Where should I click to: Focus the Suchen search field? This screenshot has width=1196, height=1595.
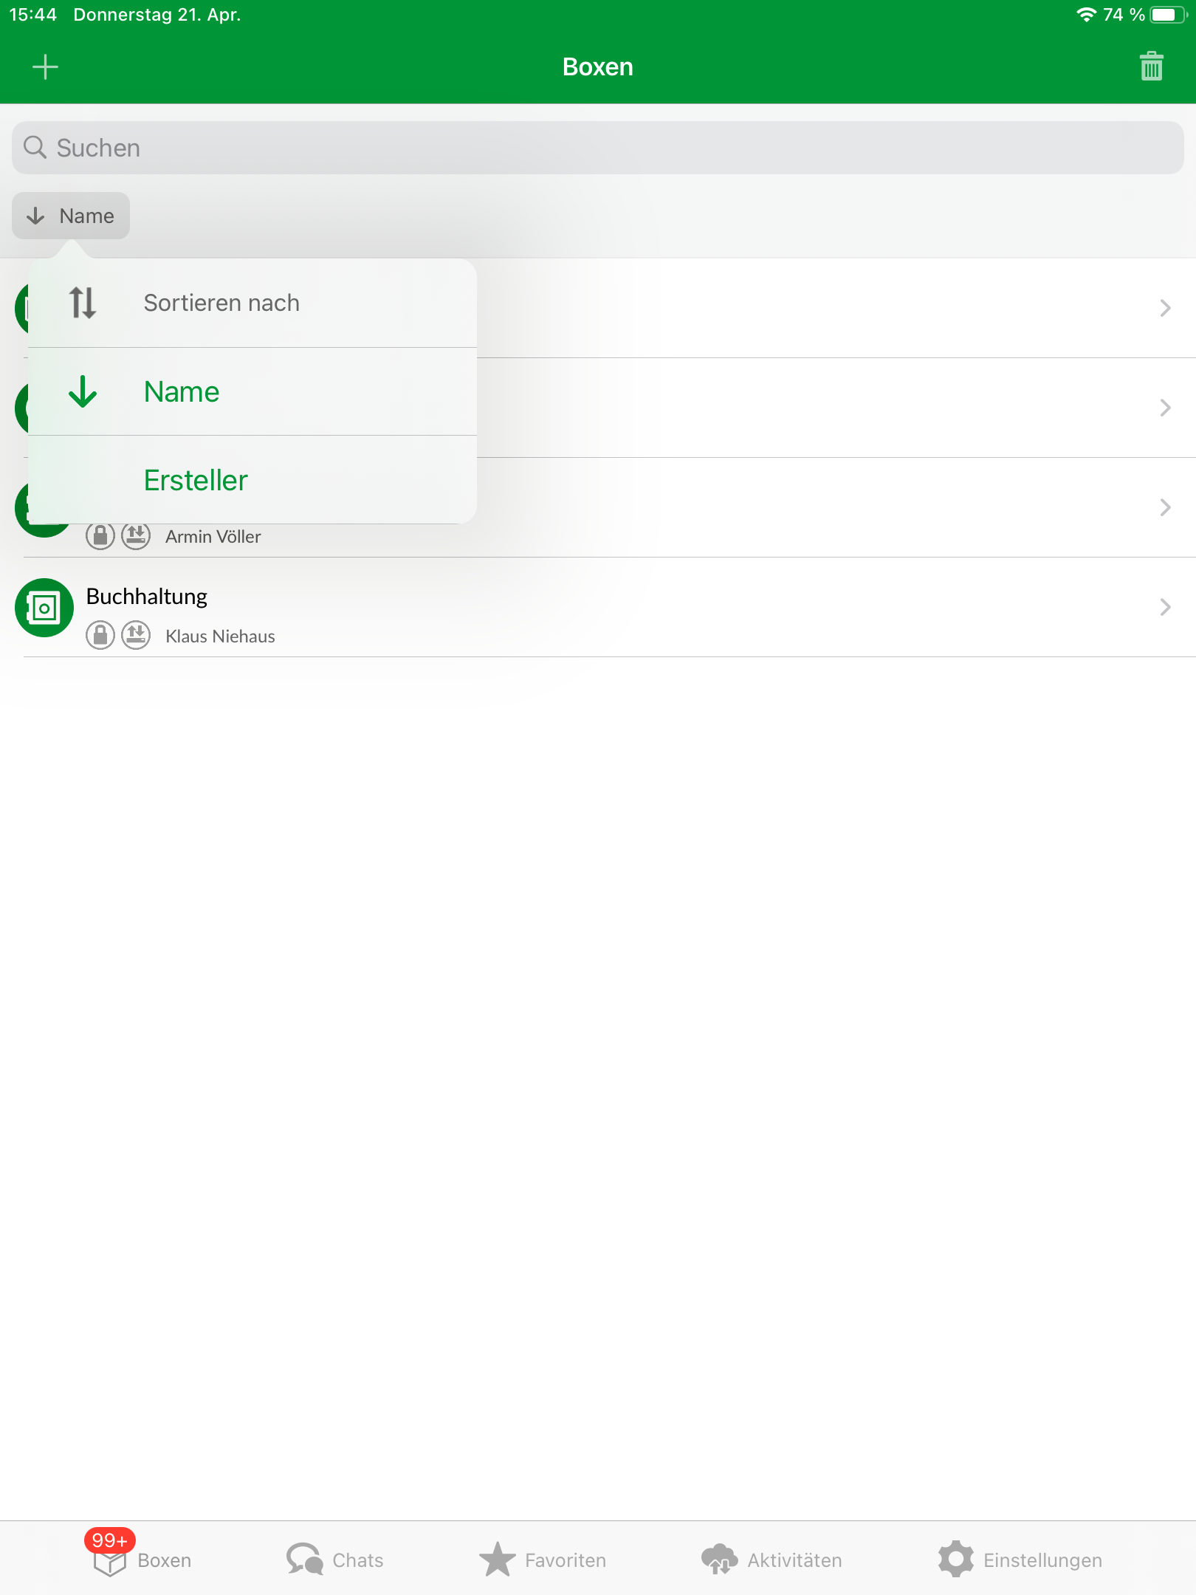coord(598,148)
